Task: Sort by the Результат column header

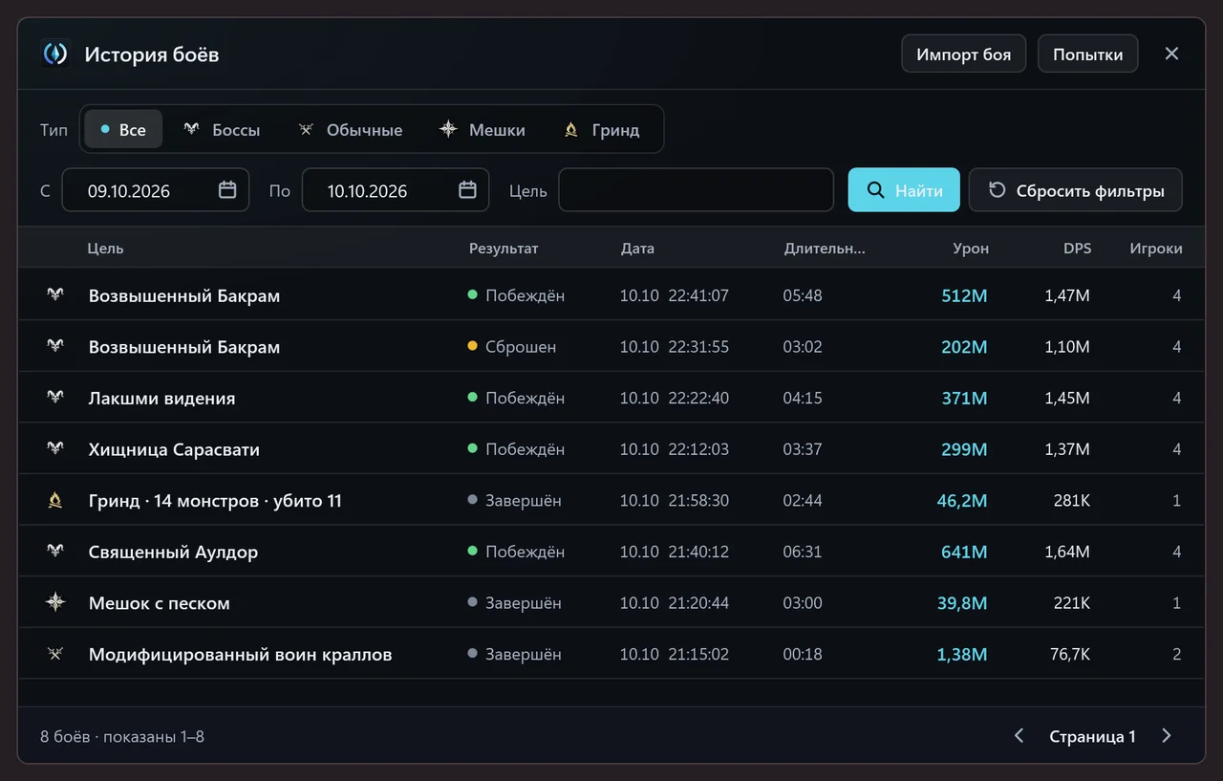Action: pos(504,249)
